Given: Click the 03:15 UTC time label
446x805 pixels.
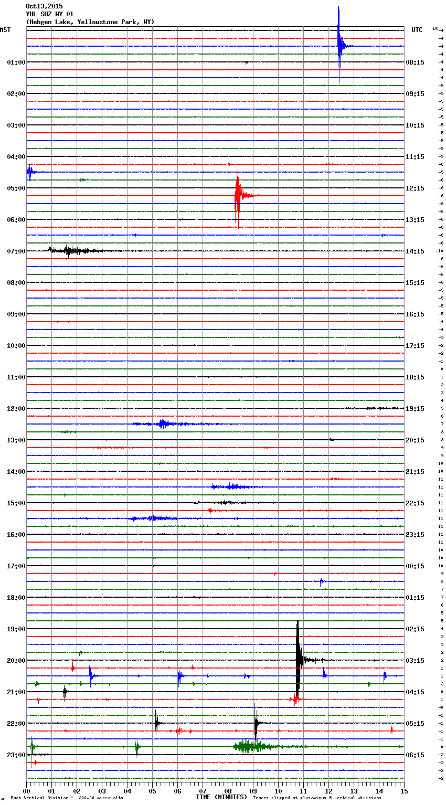Looking at the screenshot, I should coord(415,661).
